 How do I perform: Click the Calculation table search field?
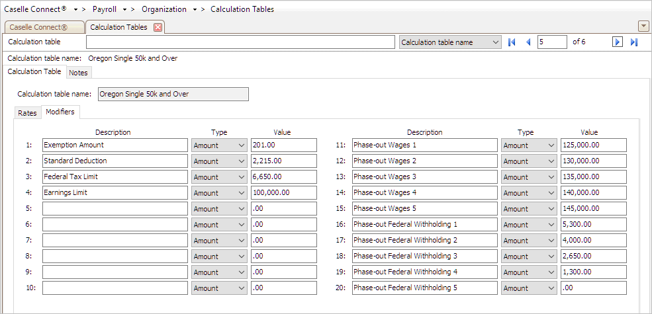(x=241, y=42)
